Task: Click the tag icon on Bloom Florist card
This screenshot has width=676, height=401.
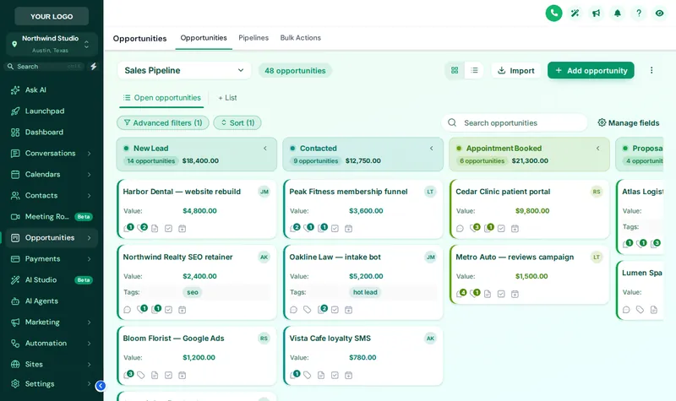Action: pyautogui.click(x=141, y=375)
